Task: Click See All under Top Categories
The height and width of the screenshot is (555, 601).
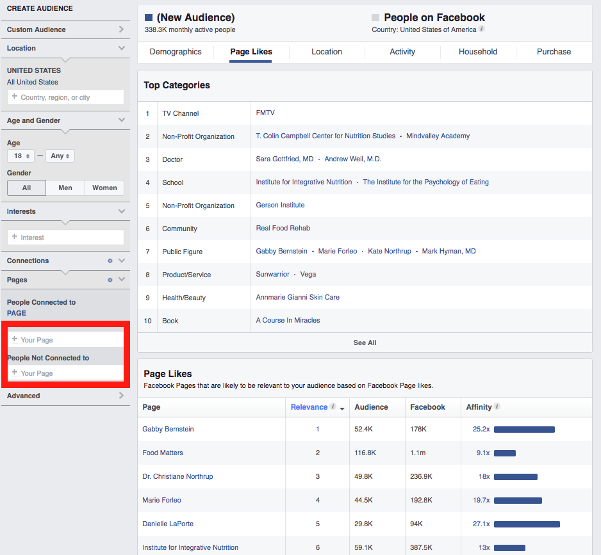Action: tap(365, 342)
